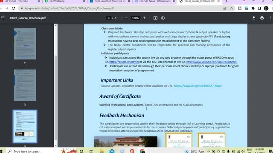Screen dimensions: 273x153
Task: Open a new browser tab
Action: tap(227, 1)
